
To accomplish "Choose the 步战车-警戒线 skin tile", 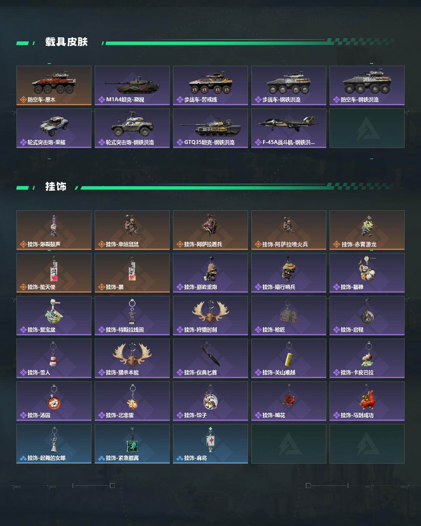I will (210, 85).
